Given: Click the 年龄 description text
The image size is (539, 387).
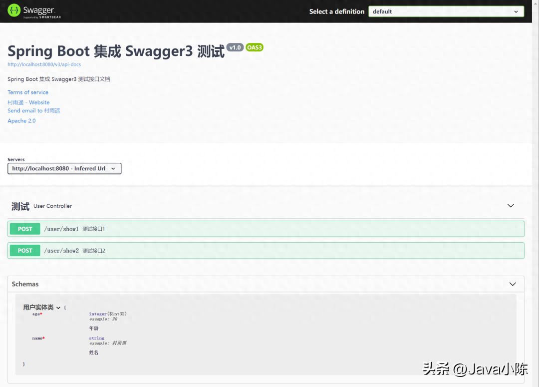Looking at the screenshot, I should pyautogui.click(x=94, y=328).
